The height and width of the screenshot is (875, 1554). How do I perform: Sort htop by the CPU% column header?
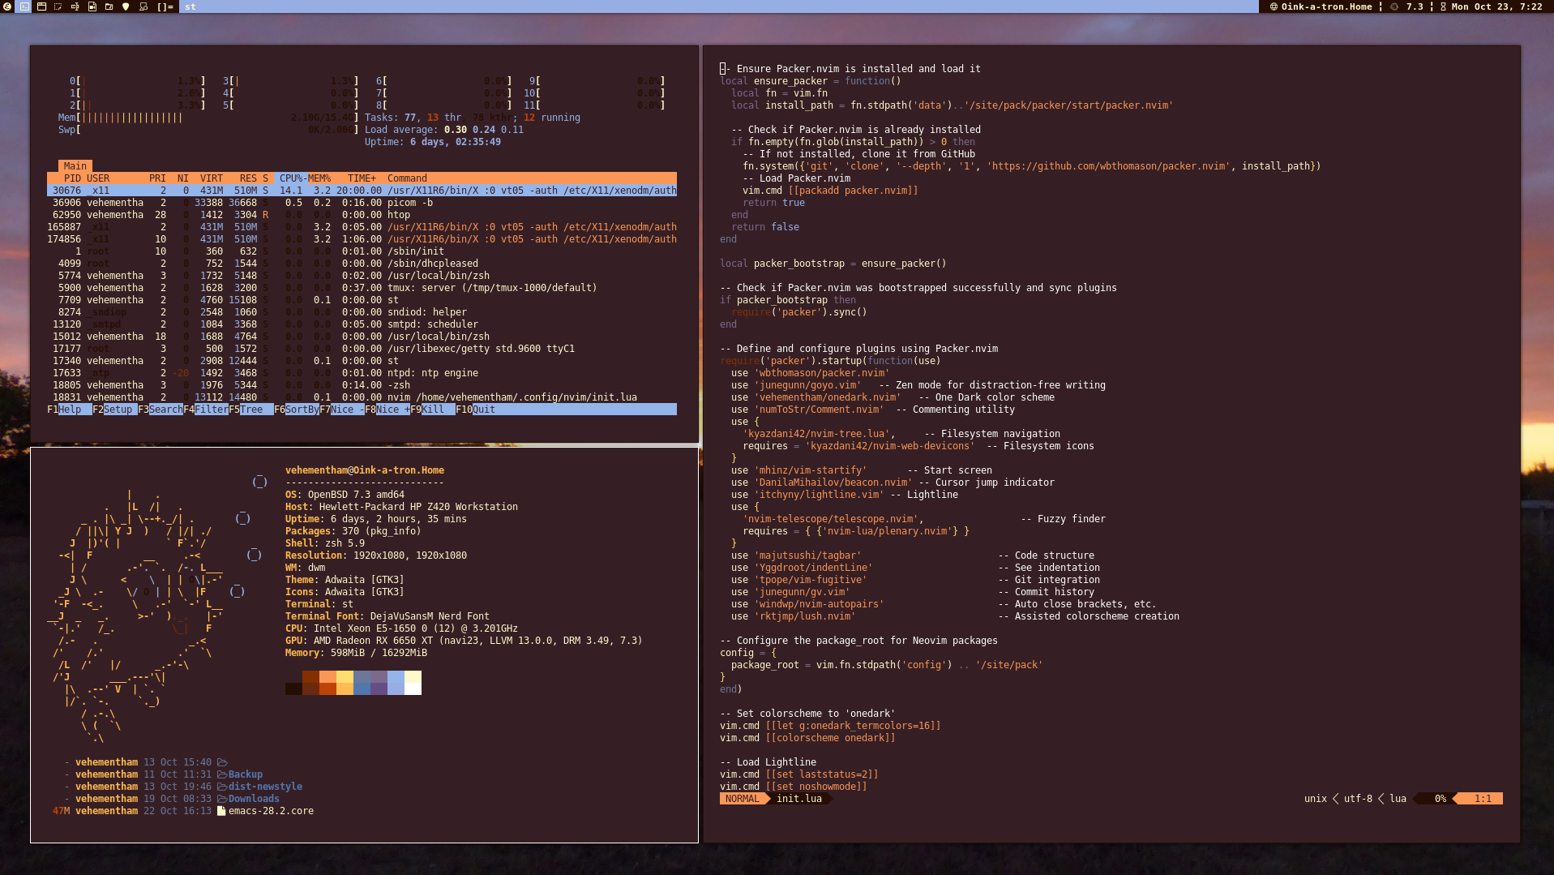tap(290, 178)
